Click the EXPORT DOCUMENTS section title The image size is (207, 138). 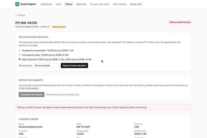[x=31, y=80]
